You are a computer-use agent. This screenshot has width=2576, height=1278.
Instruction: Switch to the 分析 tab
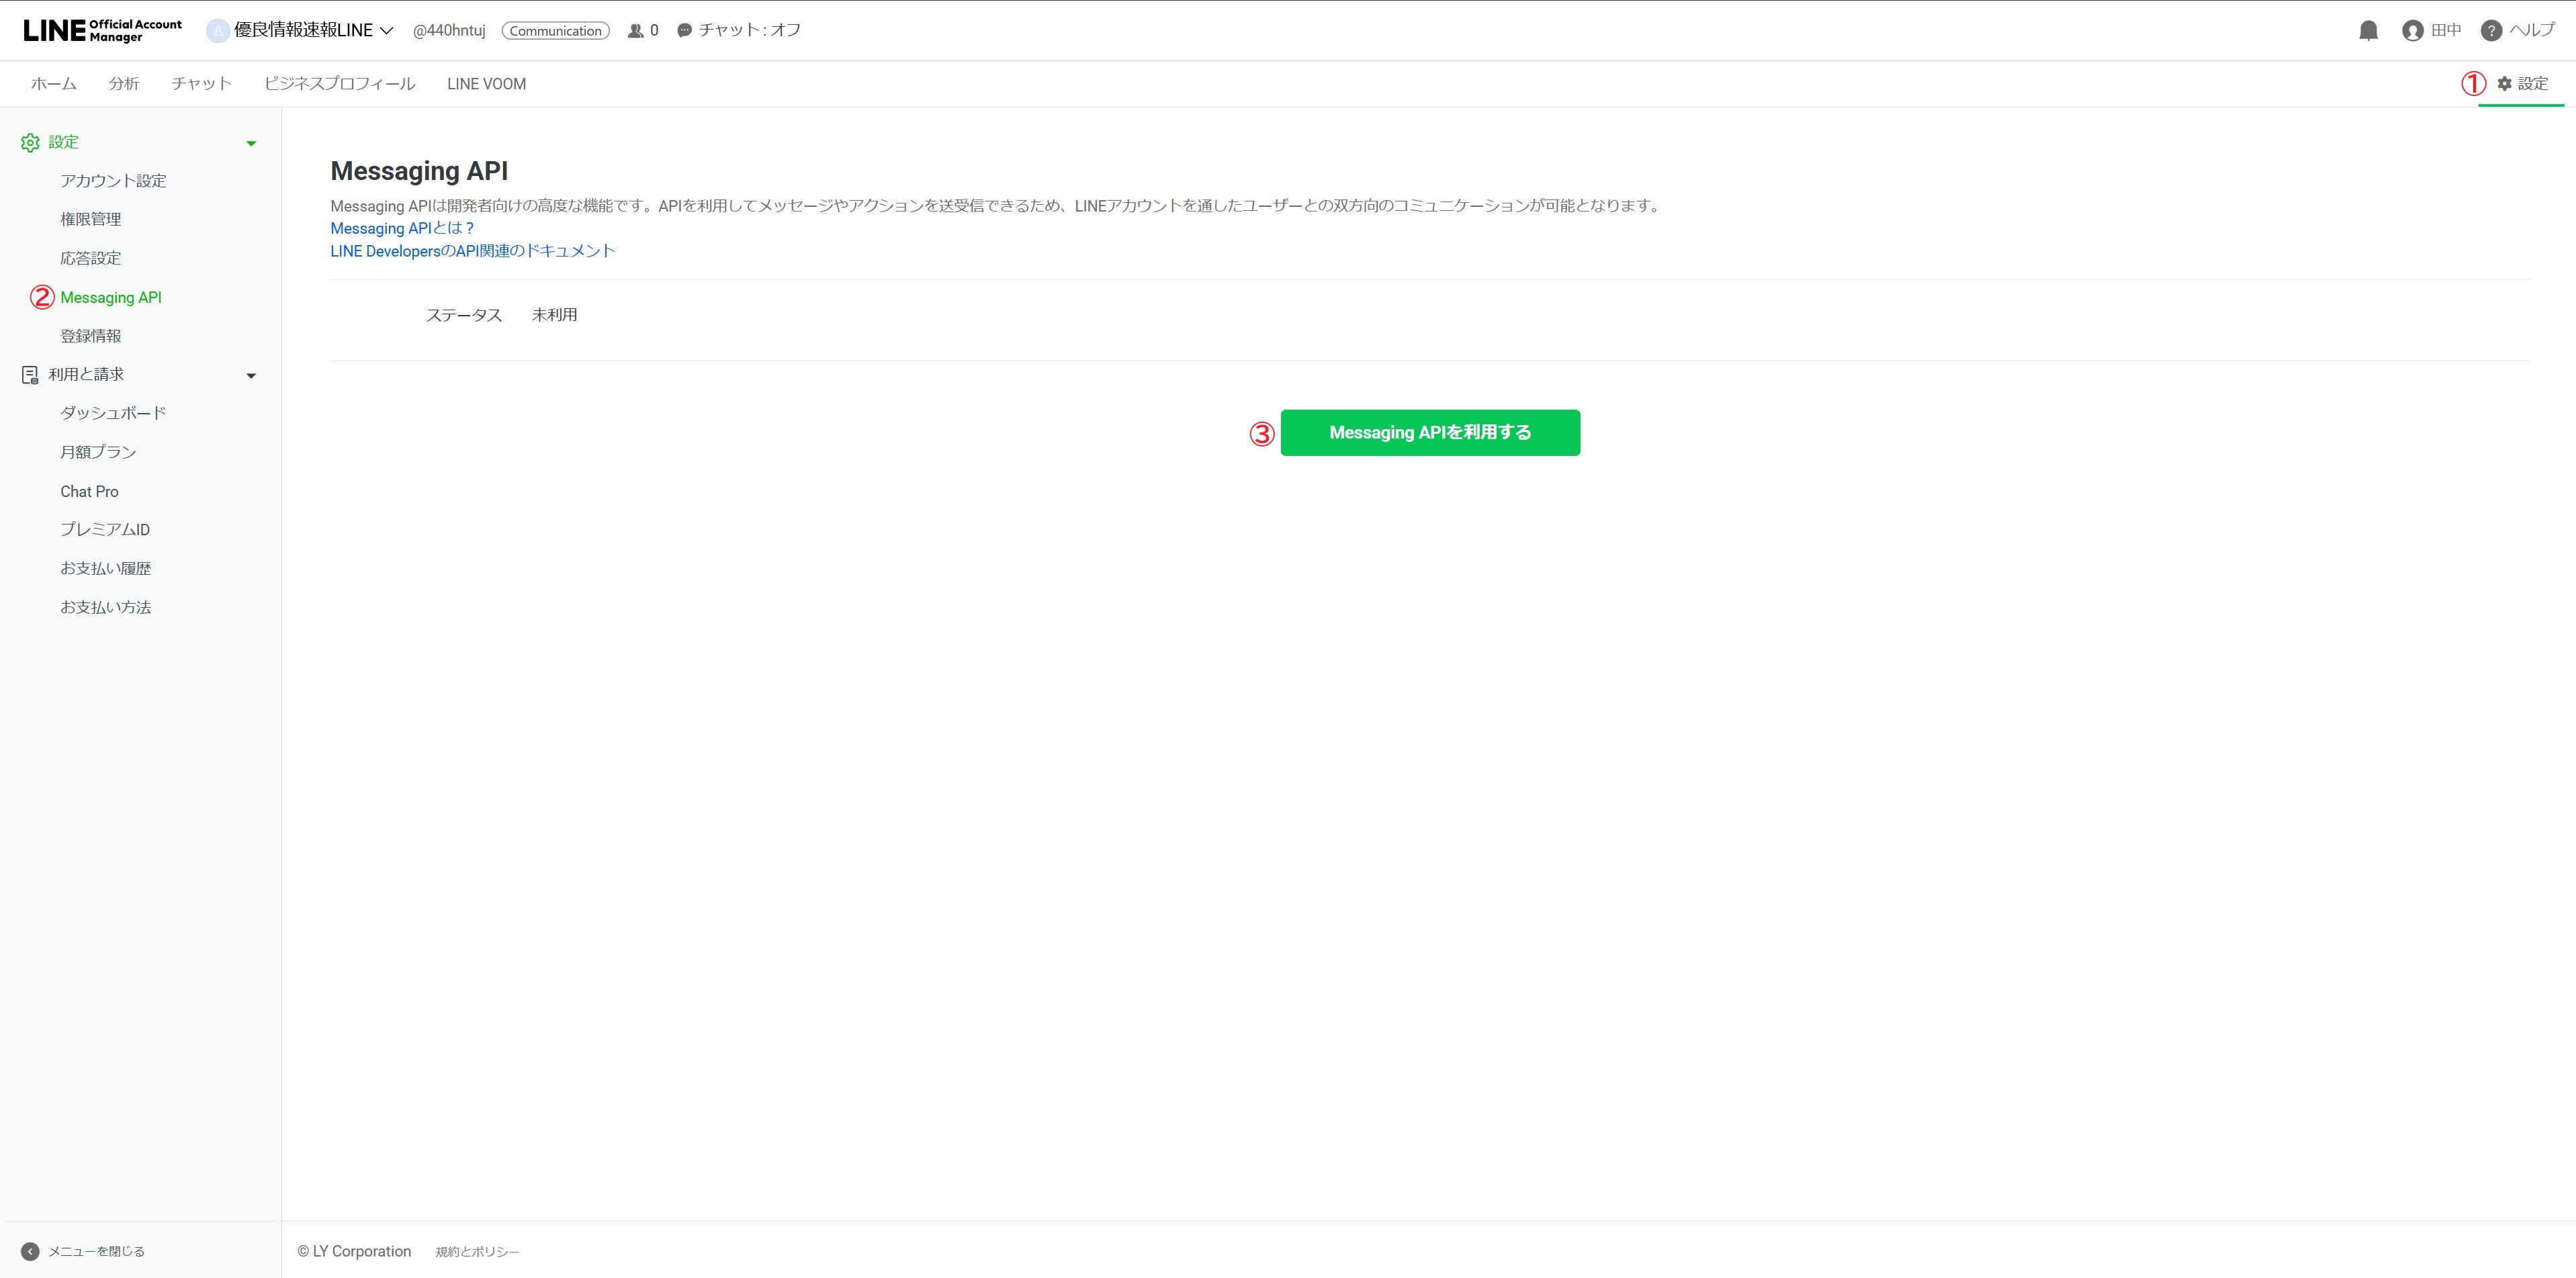124,84
